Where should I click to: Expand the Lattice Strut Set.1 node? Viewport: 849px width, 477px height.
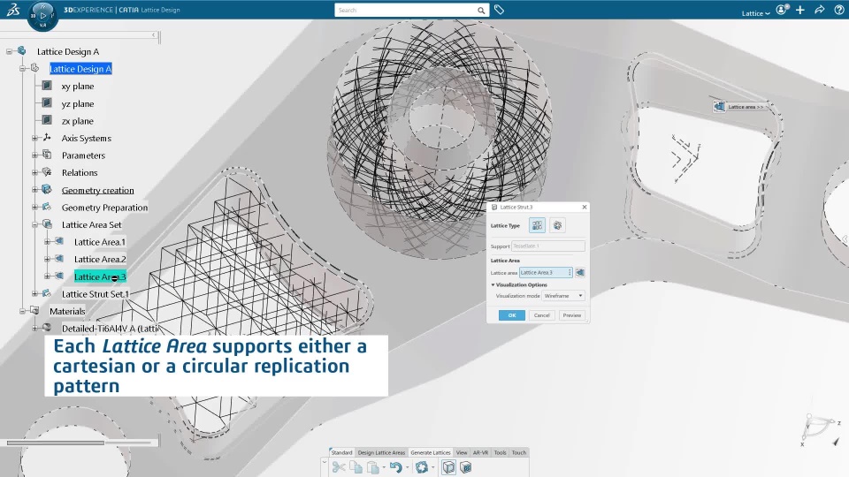(x=34, y=293)
